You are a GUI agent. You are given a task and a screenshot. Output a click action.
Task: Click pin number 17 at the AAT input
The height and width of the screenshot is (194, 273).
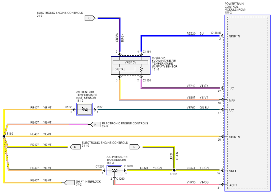click(x=219, y=113)
